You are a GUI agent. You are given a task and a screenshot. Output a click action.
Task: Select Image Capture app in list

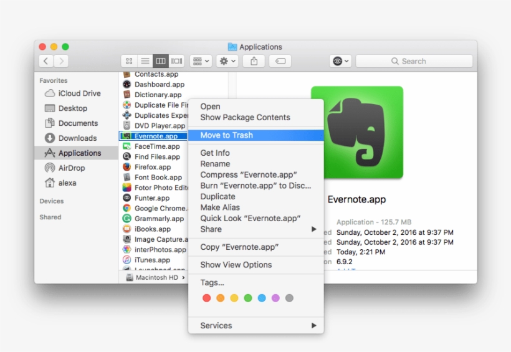[x=155, y=239]
